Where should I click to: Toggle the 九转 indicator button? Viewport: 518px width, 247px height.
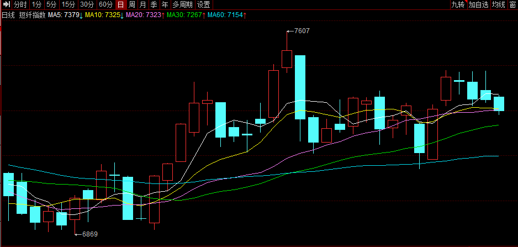pos(458,4)
